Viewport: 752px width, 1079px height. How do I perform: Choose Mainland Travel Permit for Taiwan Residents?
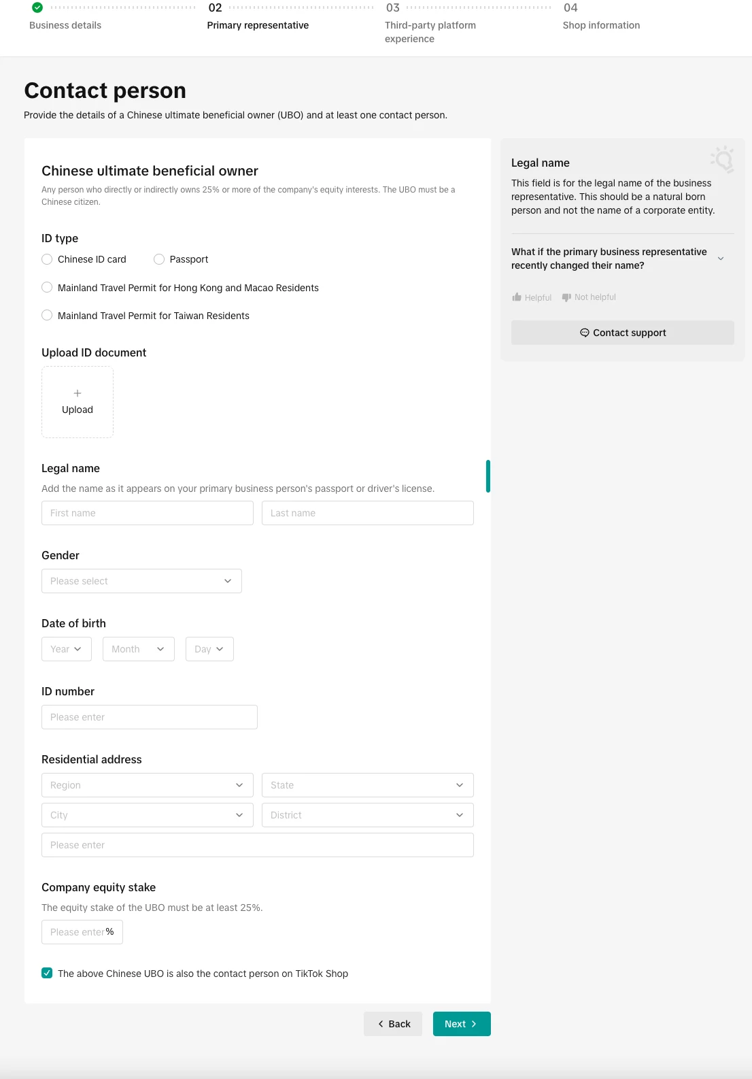47,316
